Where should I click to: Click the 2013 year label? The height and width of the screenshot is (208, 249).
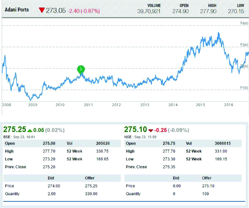[145, 105]
